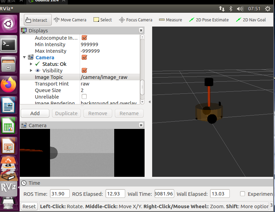Screen dimensions: 275x212
Task: Activate the Move Camera tool
Action: point(70,20)
